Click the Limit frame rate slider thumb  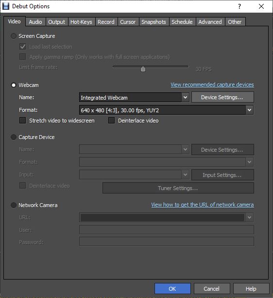[x=143, y=69]
